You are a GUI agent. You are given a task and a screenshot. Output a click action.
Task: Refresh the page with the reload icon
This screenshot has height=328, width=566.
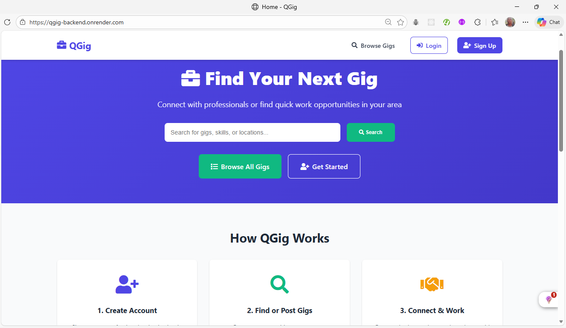tap(7, 22)
